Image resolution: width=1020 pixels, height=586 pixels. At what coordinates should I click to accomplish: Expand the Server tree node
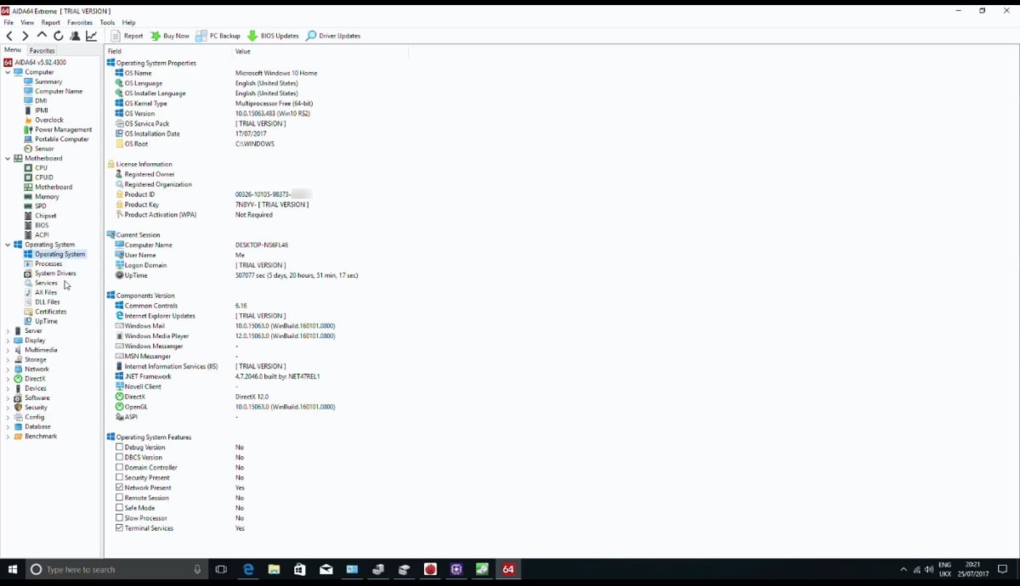(x=8, y=331)
